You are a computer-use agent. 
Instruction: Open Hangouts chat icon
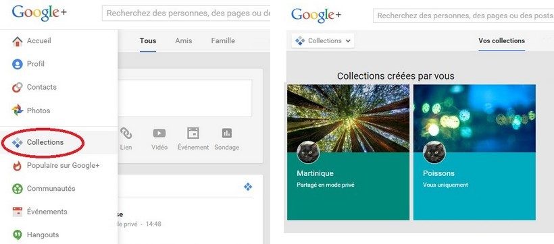pos(18,235)
